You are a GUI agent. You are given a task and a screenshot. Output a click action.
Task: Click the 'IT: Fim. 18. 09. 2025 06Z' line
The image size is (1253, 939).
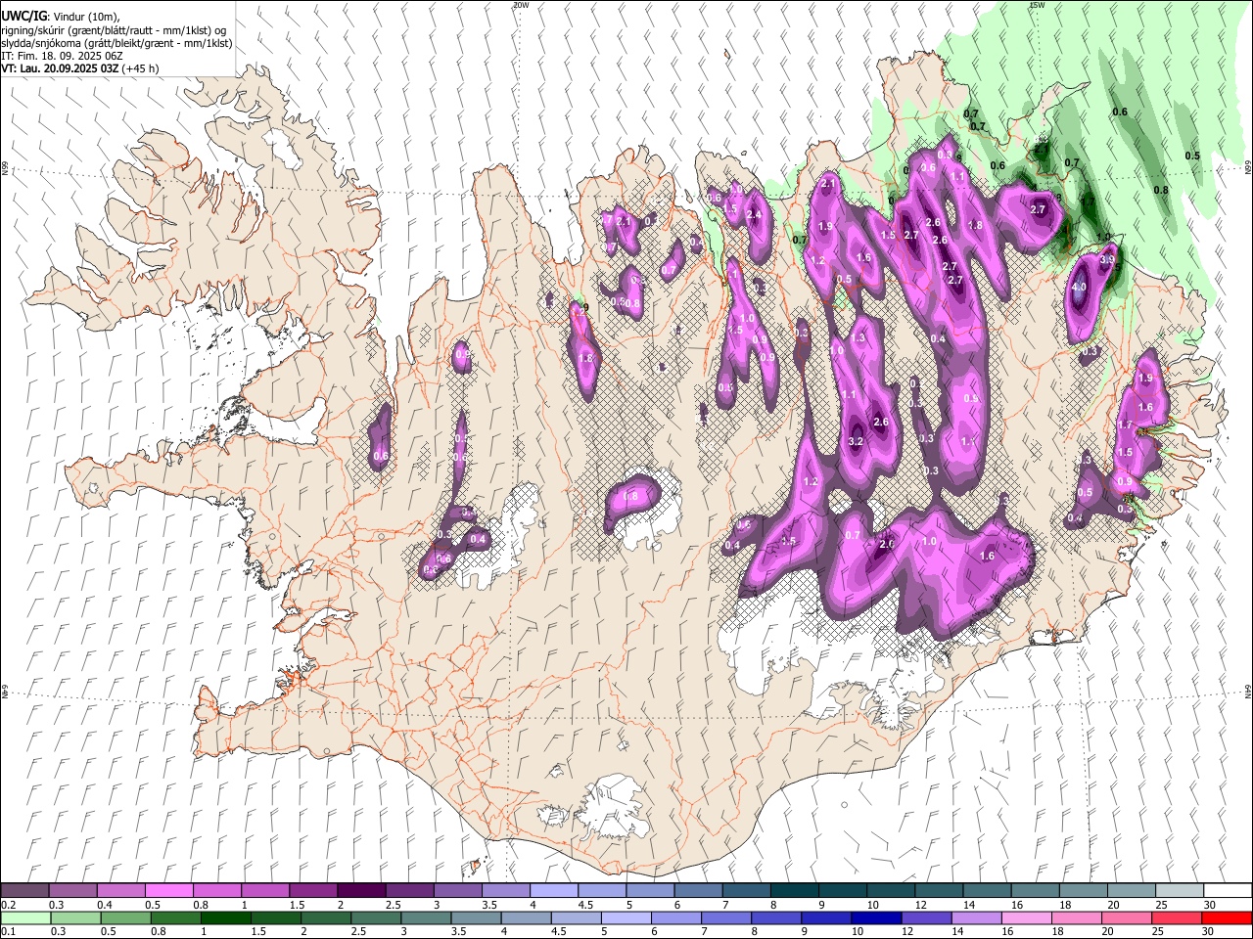[62, 56]
